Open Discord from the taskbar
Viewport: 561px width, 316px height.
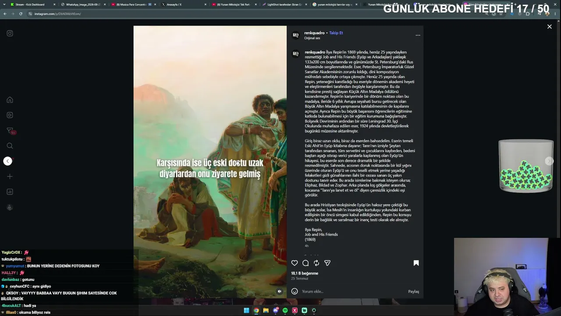coord(276,311)
